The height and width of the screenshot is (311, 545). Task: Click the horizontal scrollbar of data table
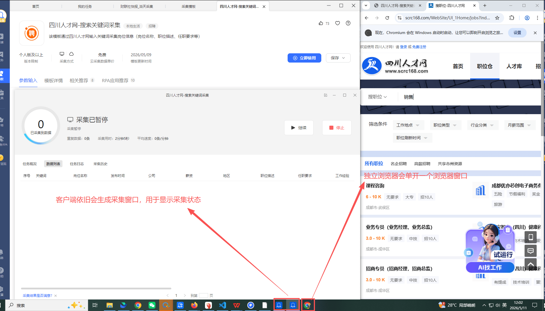[x=96, y=288]
